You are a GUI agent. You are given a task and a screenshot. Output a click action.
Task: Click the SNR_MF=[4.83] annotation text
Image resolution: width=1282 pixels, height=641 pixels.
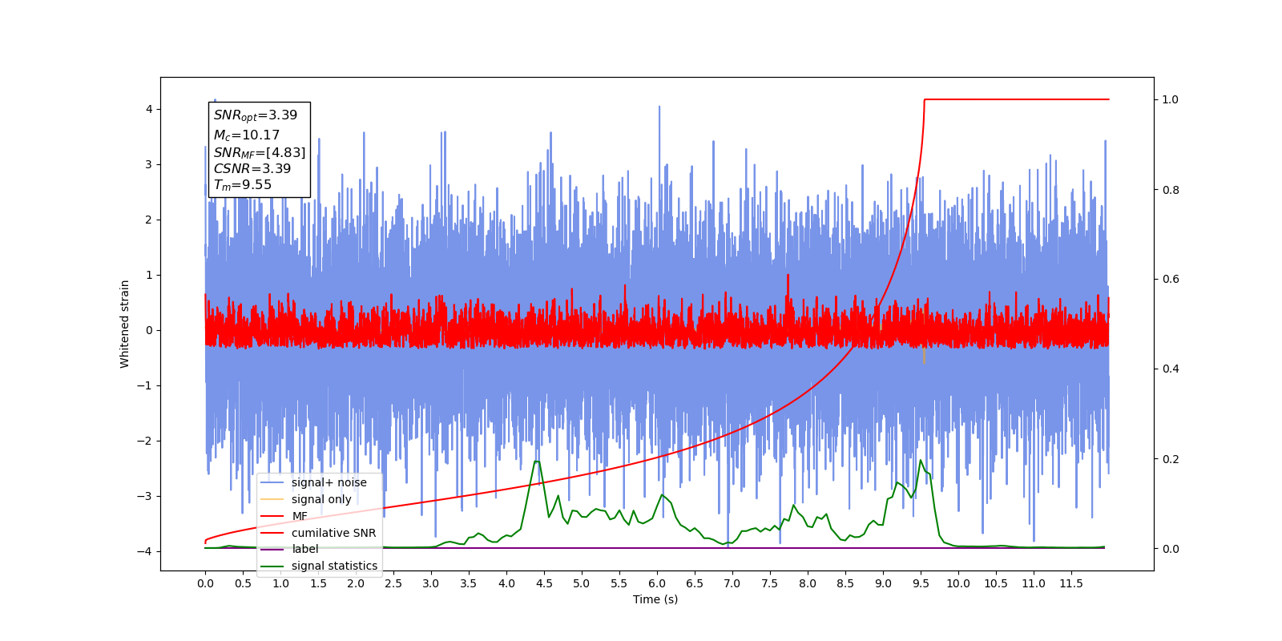click(x=260, y=153)
